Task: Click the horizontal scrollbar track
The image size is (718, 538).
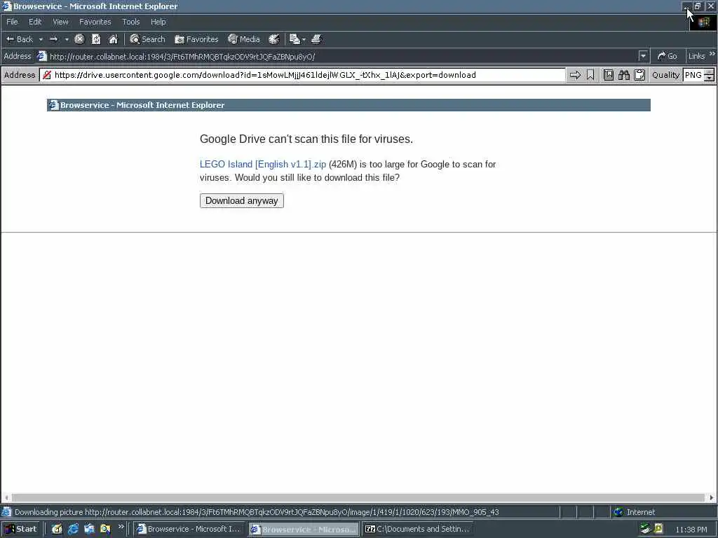Action: pos(358,497)
